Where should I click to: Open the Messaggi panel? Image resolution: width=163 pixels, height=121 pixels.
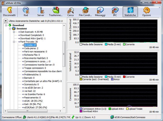(x=100, y=12)
